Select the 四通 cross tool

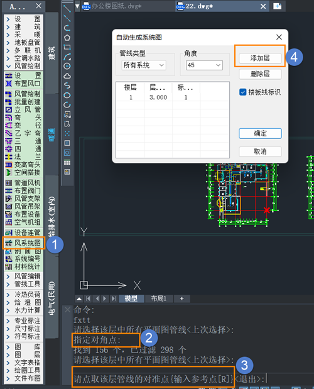point(23,149)
